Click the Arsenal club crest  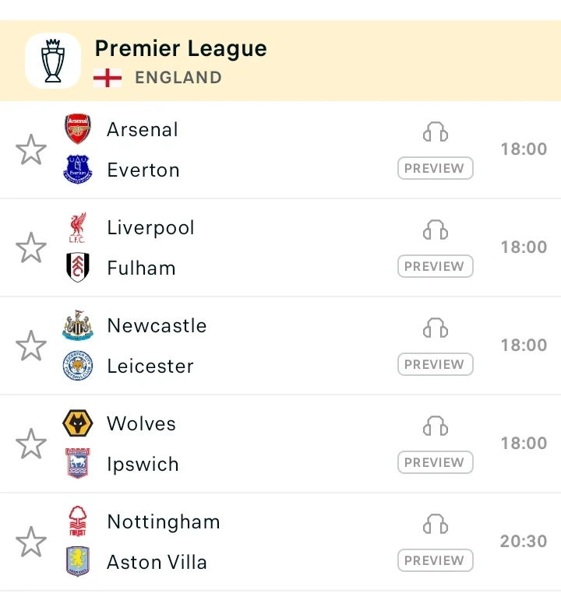(78, 128)
